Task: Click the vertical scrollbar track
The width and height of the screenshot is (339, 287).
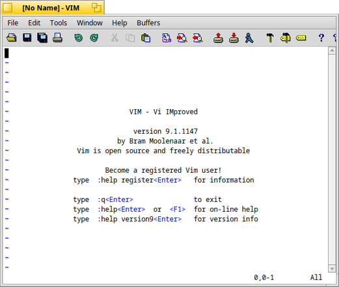Action: pos(332,160)
